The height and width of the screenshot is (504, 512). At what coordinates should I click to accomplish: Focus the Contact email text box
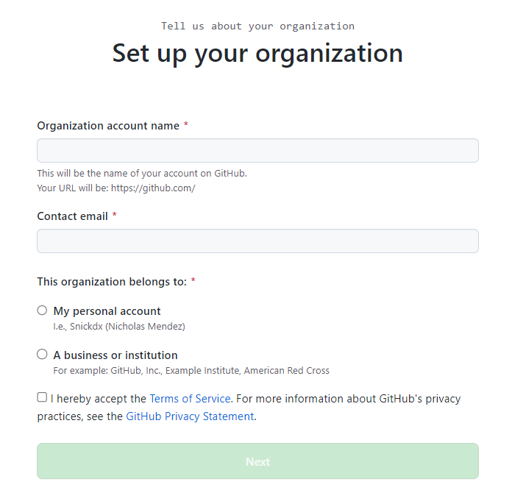257,241
